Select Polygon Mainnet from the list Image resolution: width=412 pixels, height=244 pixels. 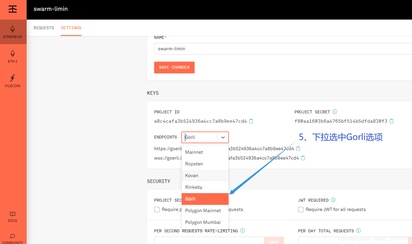(x=205, y=211)
